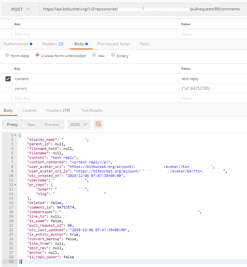Image resolution: width=247 pixels, height=267 pixels.
Task: Select the x-www-form-urlencoded radio button
Action: [x=37, y=55]
